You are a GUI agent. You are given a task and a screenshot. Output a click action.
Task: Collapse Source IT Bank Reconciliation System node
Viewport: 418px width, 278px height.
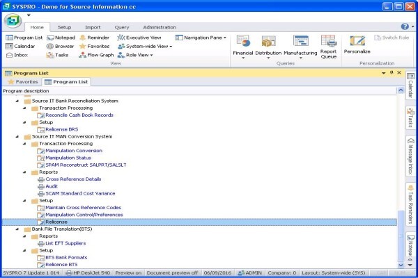coord(17,101)
